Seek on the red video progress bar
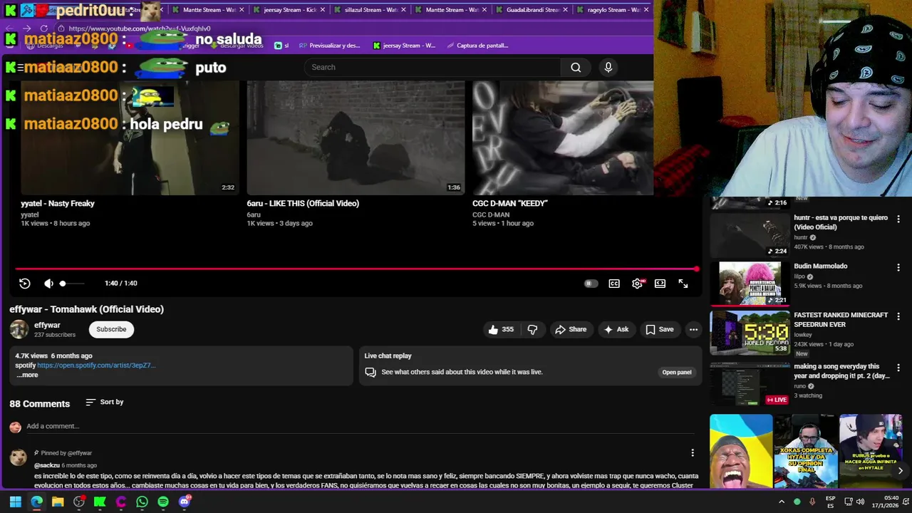The width and height of the screenshot is (912, 513). click(x=356, y=269)
